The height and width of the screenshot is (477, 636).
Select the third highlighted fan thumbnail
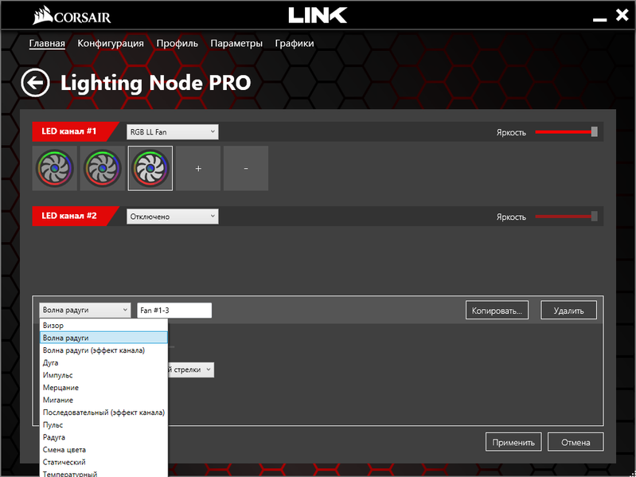tap(150, 168)
